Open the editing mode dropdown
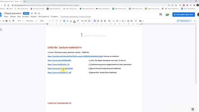199x112 pixels. (x=184, y=21)
